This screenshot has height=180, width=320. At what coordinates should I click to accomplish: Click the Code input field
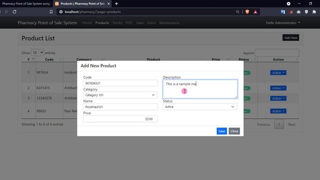click(x=120, y=83)
